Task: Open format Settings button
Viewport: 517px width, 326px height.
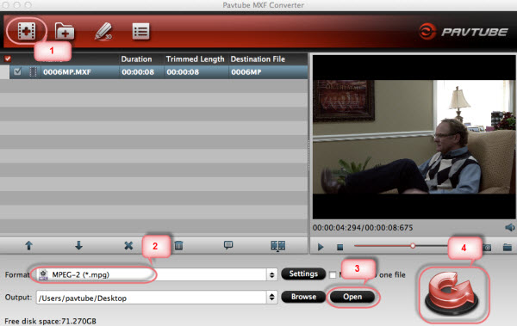Action: (x=303, y=274)
